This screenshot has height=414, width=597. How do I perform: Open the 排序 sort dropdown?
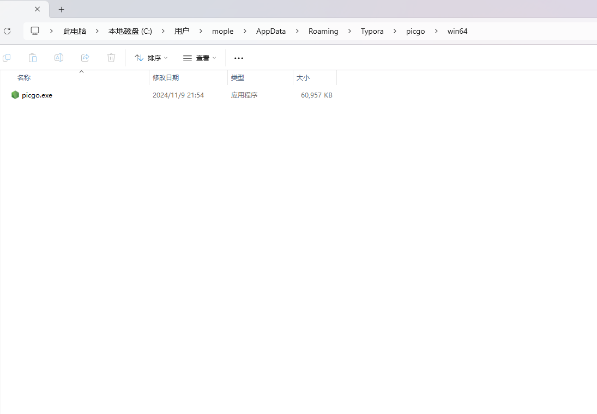pyautogui.click(x=151, y=58)
